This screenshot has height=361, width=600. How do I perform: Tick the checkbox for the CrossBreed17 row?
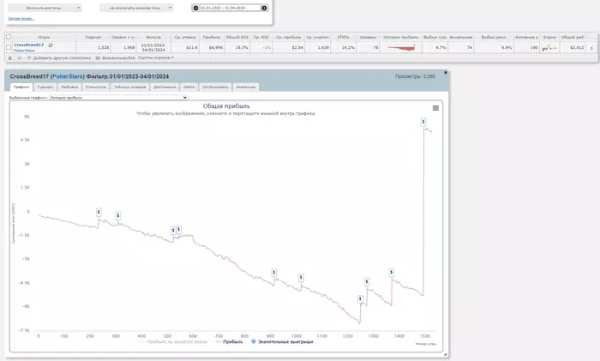[x=9, y=47]
